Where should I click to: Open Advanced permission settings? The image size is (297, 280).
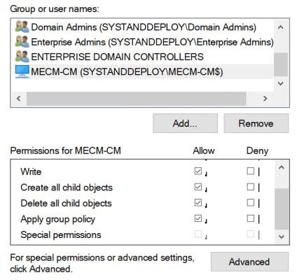249,262
